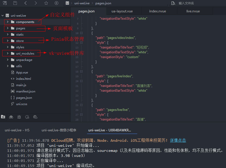Toggle code fold at line 20
The width and height of the screenshot is (226, 168).
coord(81,81)
